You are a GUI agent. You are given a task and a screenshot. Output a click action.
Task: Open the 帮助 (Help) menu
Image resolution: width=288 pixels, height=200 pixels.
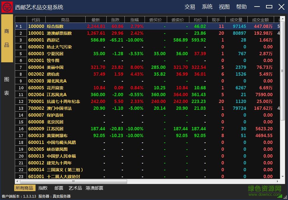pyautogui.click(x=241, y=7)
